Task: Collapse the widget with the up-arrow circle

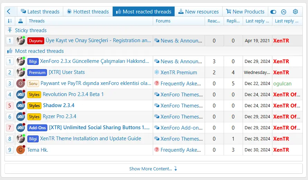Action: pyautogui.click(x=283, y=12)
